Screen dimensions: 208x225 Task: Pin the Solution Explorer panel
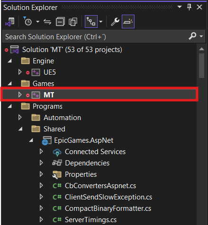pos(189,7)
